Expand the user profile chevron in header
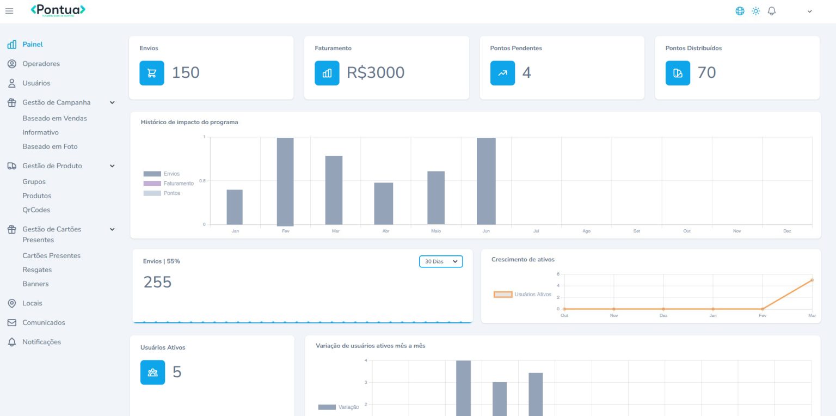This screenshot has width=836, height=416. [x=809, y=11]
